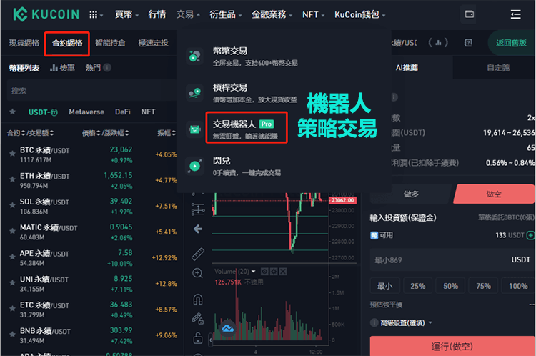Click the cloud chart icon on volume

click(228, 329)
